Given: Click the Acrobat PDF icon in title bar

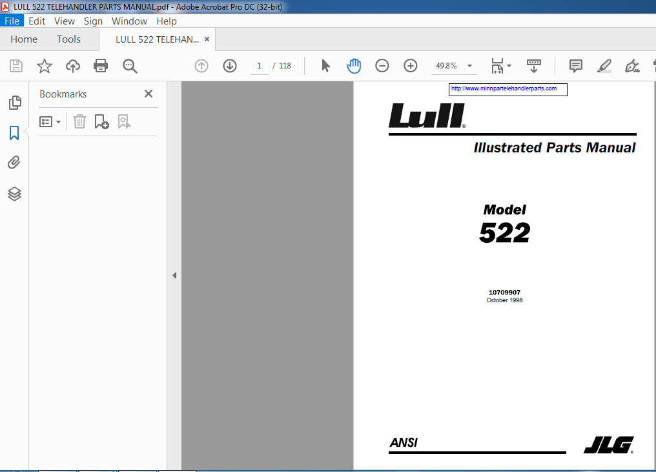Looking at the screenshot, I should (x=5, y=6).
